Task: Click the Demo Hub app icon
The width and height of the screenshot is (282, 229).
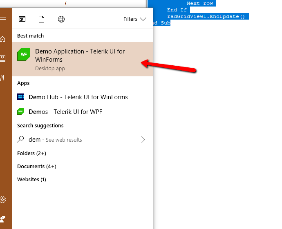Action: (20, 97)
